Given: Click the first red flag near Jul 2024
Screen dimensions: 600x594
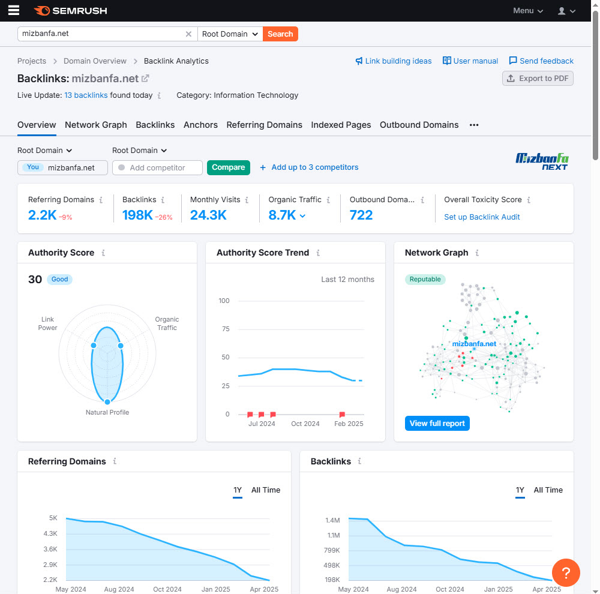Looking at the screenshot, I should point(250,415).
